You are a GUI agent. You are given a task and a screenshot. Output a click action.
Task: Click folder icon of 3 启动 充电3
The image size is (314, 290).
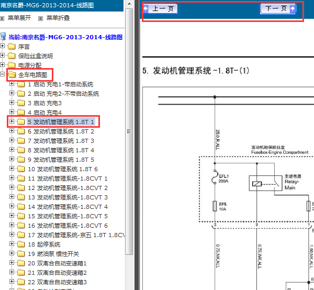[21, 103]
